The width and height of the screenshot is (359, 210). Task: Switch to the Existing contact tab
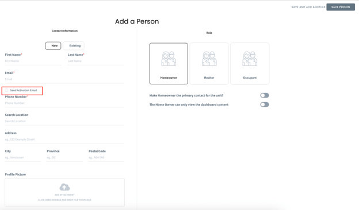tap(74, 46)
